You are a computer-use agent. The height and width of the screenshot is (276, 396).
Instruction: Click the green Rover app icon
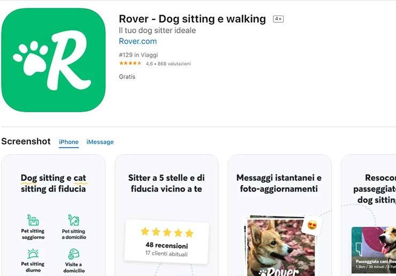tap(54, 60)
